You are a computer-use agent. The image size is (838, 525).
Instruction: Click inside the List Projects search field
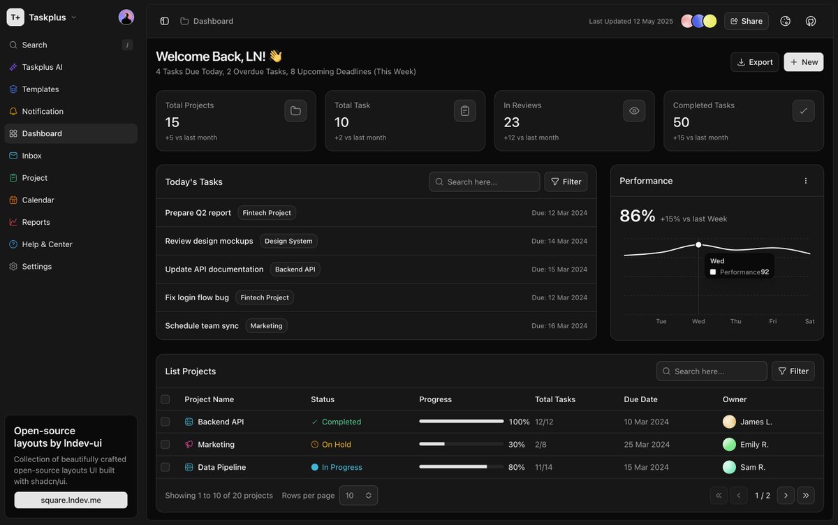click(x=711, y=371)
